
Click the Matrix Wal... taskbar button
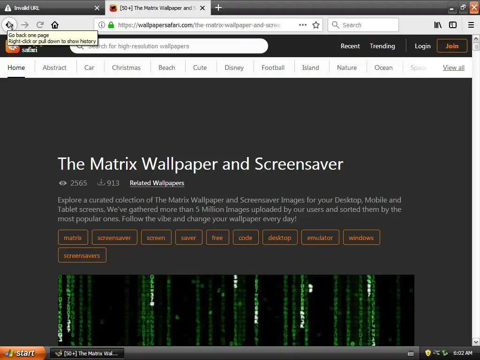[87, 353]
